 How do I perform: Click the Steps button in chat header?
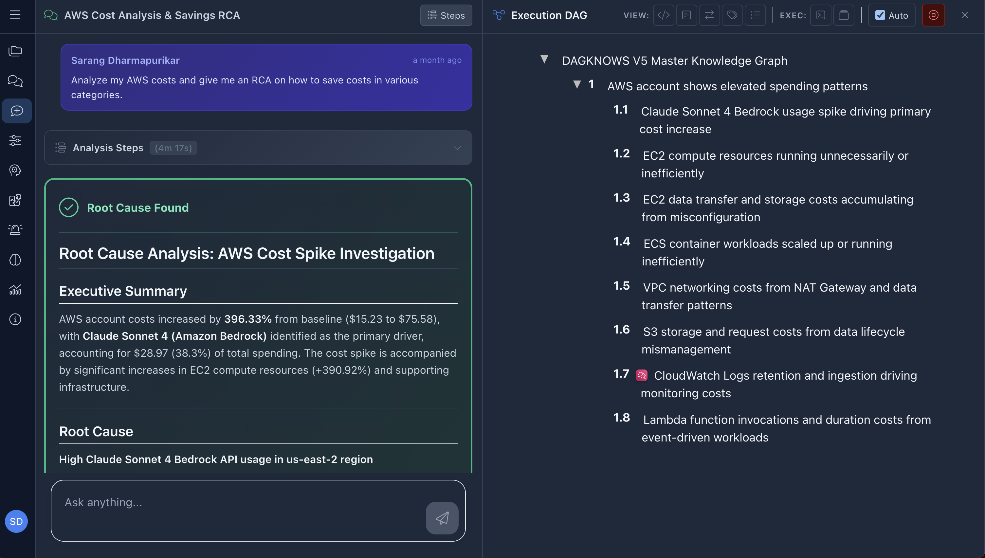pos(446,15)
